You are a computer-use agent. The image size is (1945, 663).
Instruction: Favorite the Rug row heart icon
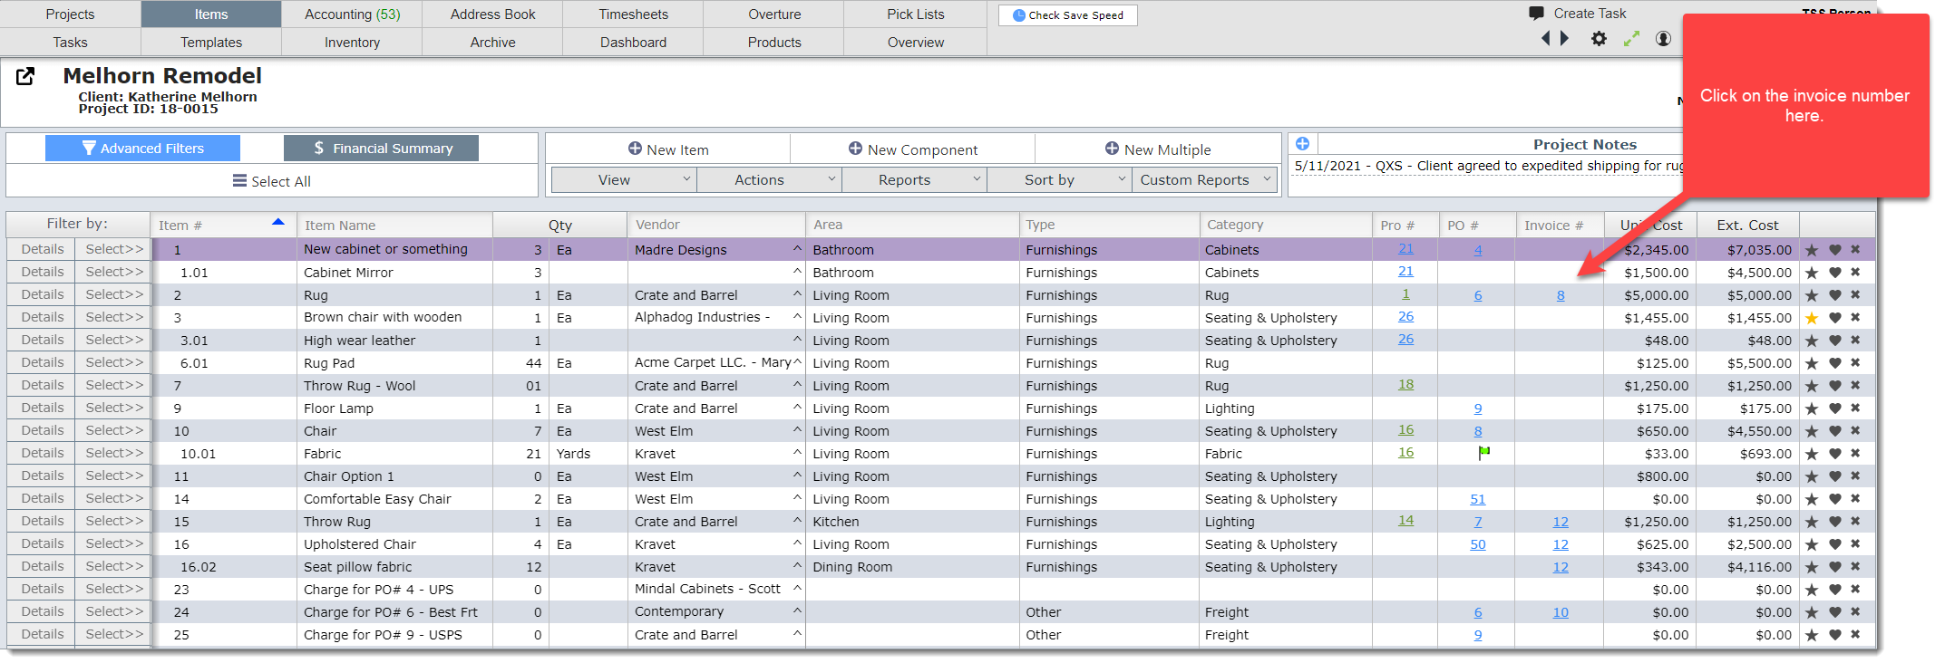tap(1834, 295)
